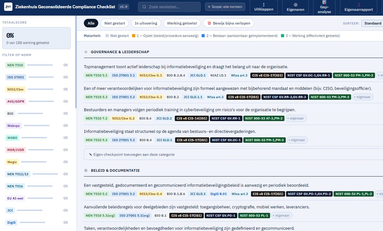This screenshot has width=383, height=231.
Task: Click the Niet gestart maturity legend swatch
Action: click(107, 36)
